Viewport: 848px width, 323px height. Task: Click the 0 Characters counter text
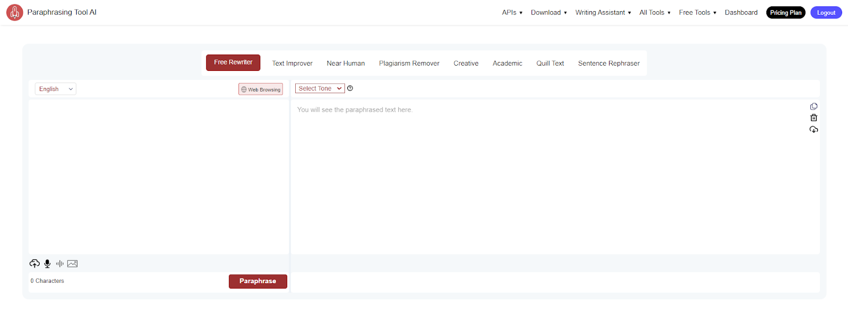click(x=47, y=281)
